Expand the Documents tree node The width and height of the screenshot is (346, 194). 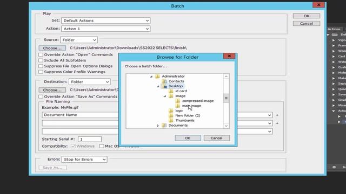[x=158, y=126]
